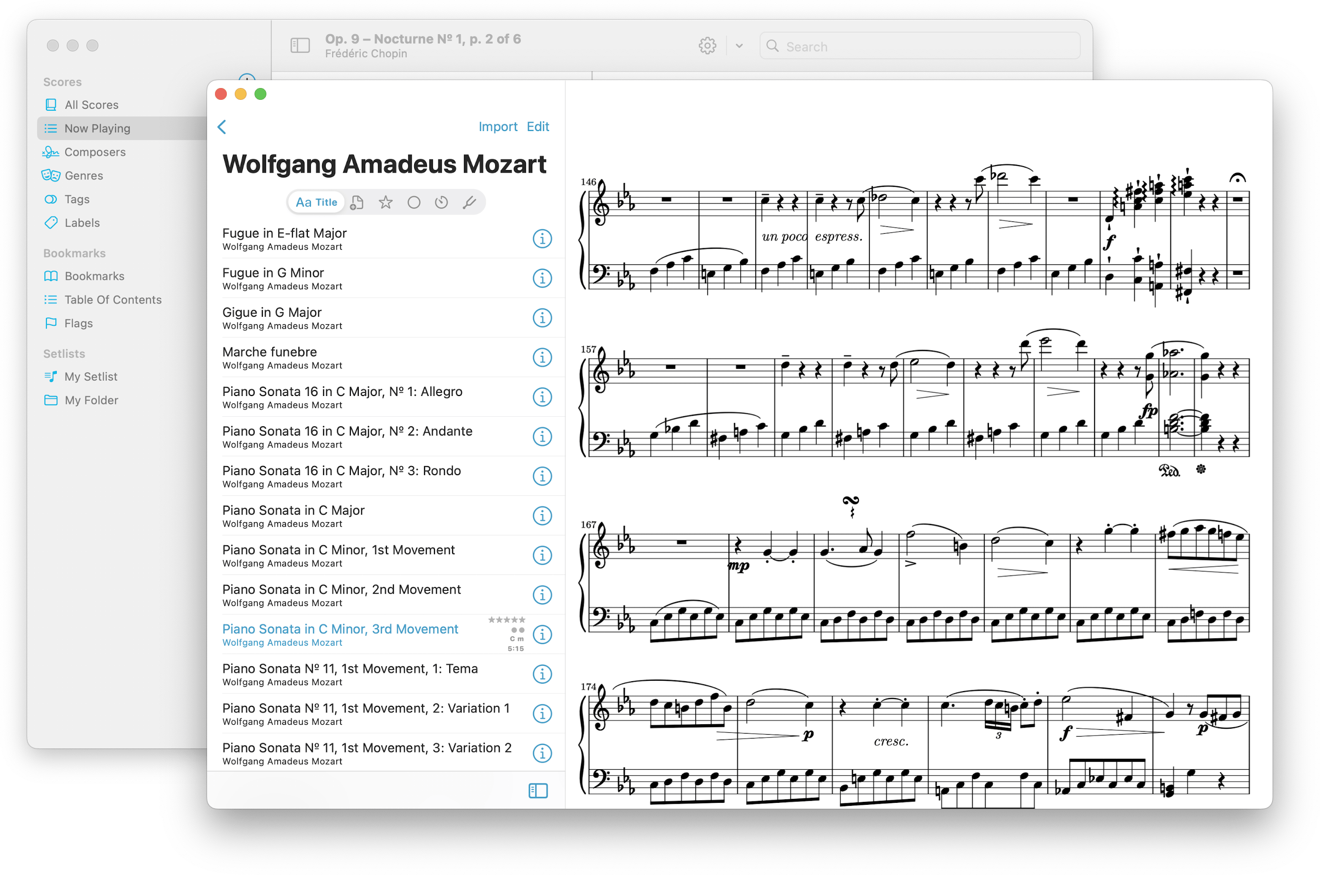Click the back chevron above Mozart title

222,127
